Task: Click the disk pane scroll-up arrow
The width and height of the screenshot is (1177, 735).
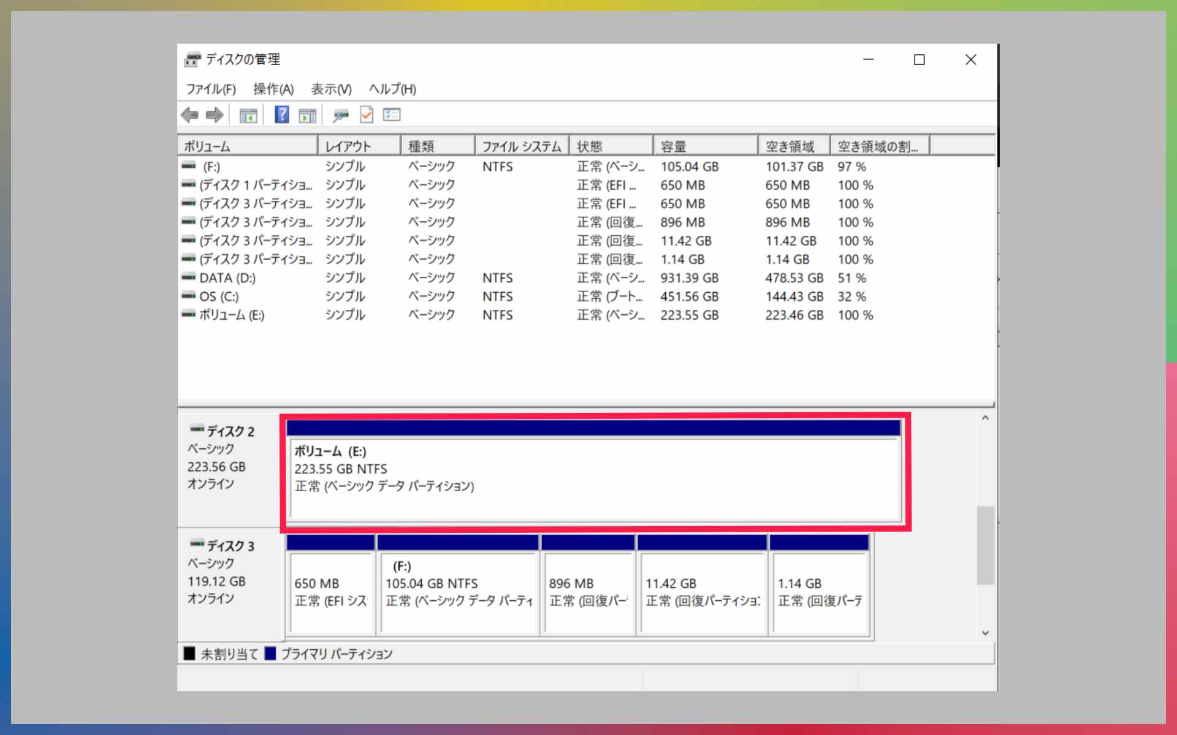Action: (985, 418)
